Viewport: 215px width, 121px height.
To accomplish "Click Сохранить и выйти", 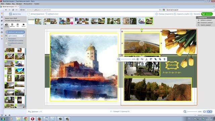I will pos(181,14).
